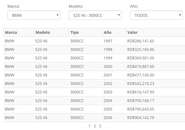Click the RD$616,147.99 value cell

[141, 92]
